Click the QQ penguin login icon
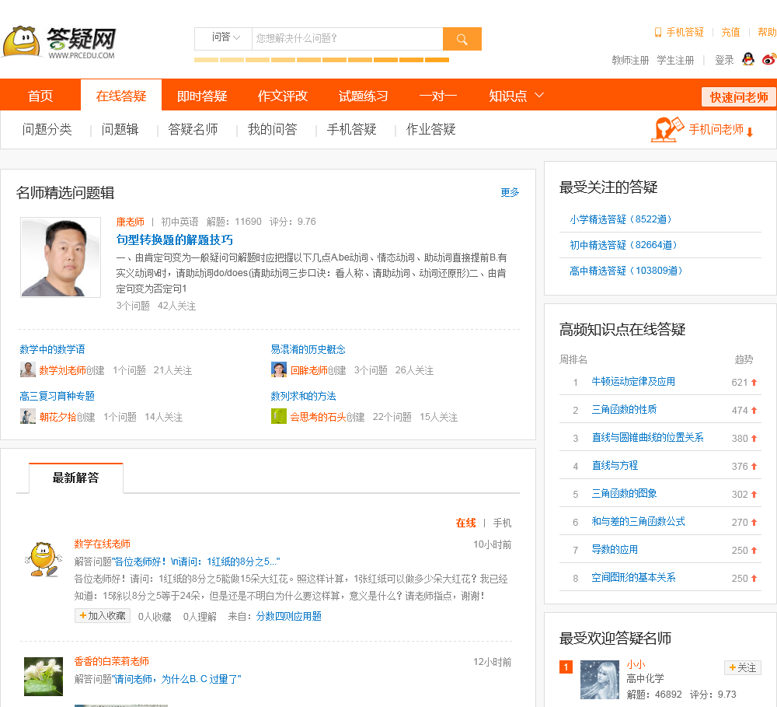777x707 pixels. pyautogui.click(x=747, y=60)
